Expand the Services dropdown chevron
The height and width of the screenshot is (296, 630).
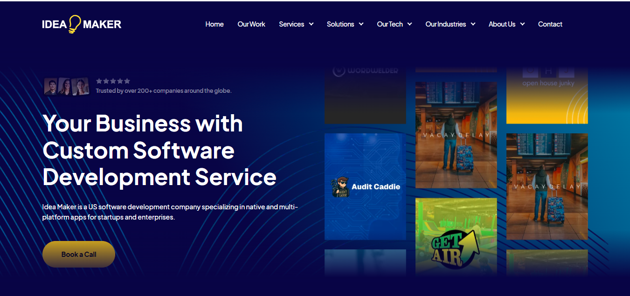point(311,24)
